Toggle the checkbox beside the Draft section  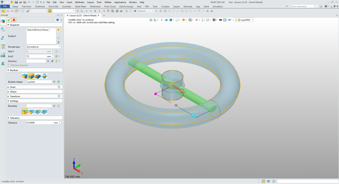(59, 87)
